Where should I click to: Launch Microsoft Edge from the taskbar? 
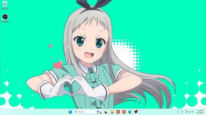pos(130,112)
